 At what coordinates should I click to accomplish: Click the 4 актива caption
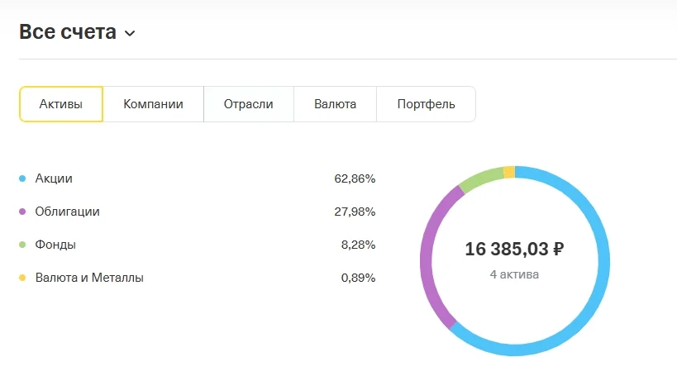514,274
